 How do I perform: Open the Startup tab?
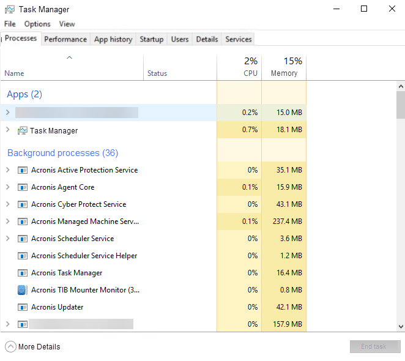point(152,39)
